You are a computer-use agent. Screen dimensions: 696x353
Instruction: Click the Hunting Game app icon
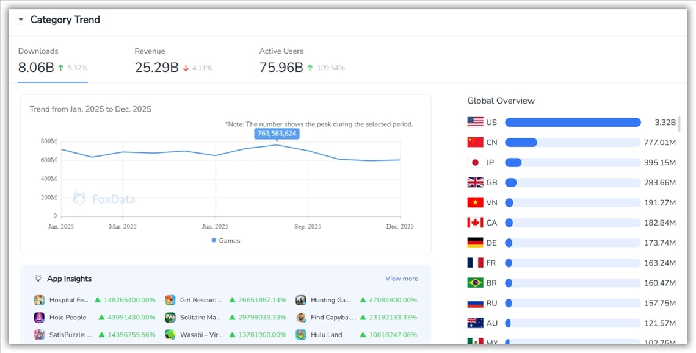click(x=300, y=300)
